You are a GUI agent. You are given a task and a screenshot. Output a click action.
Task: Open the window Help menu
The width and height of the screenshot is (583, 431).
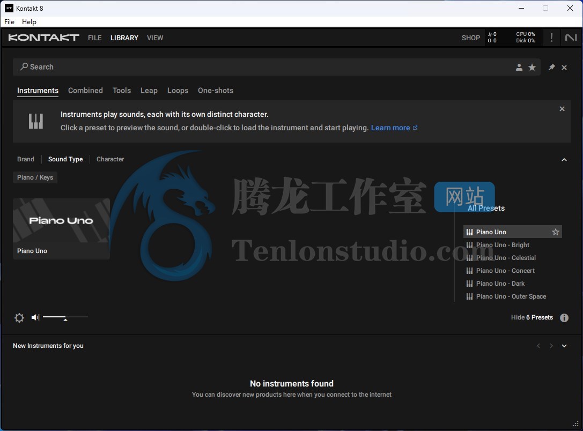click(x=29, y=21)
